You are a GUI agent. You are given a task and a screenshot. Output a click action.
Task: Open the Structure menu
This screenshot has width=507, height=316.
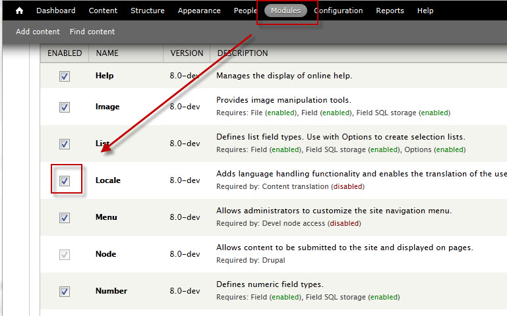click(148, 11)
